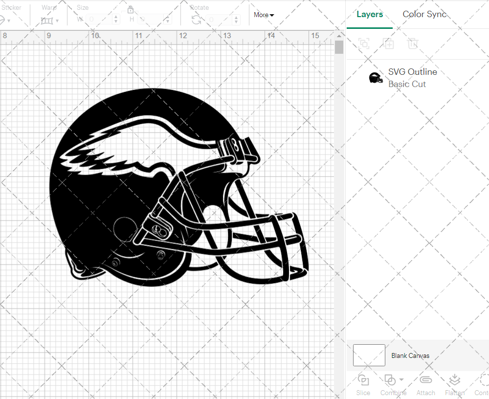Viewport: 489px width, 399px height.
Task: Select the SVG Outline layer
Action: tap(412, 78)
